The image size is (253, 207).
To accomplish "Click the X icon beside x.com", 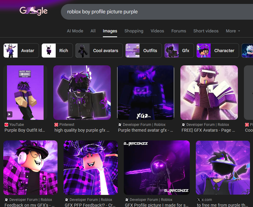I will [x=199, y=199].
